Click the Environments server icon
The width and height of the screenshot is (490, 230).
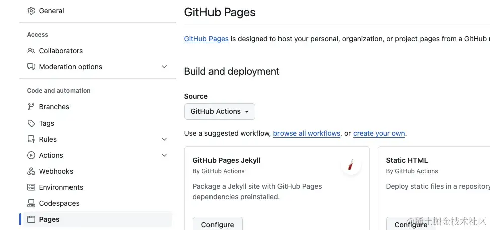click(x=31, y=187)
